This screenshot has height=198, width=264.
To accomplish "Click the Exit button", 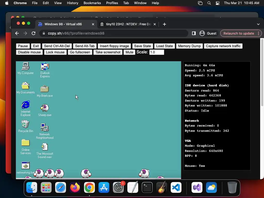I will coord(36,46).
